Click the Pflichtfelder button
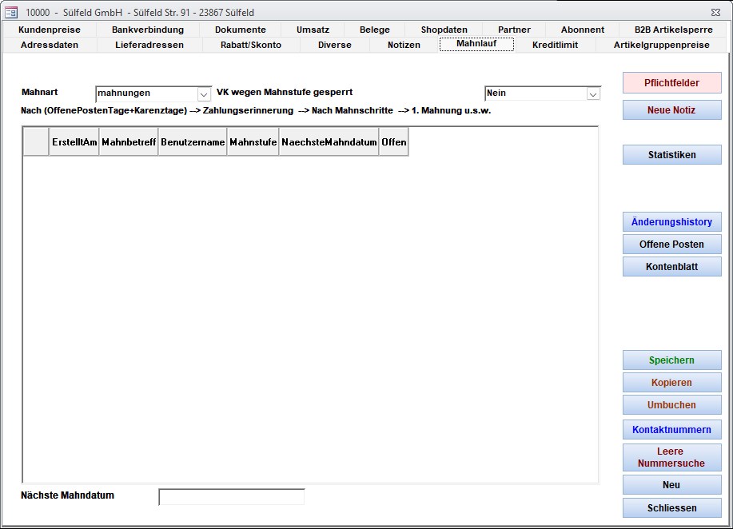 [671, 83]
